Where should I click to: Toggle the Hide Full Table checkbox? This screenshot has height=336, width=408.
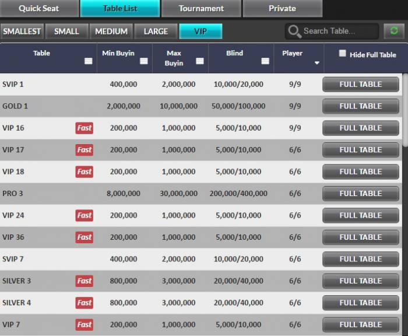coord(343,54)
